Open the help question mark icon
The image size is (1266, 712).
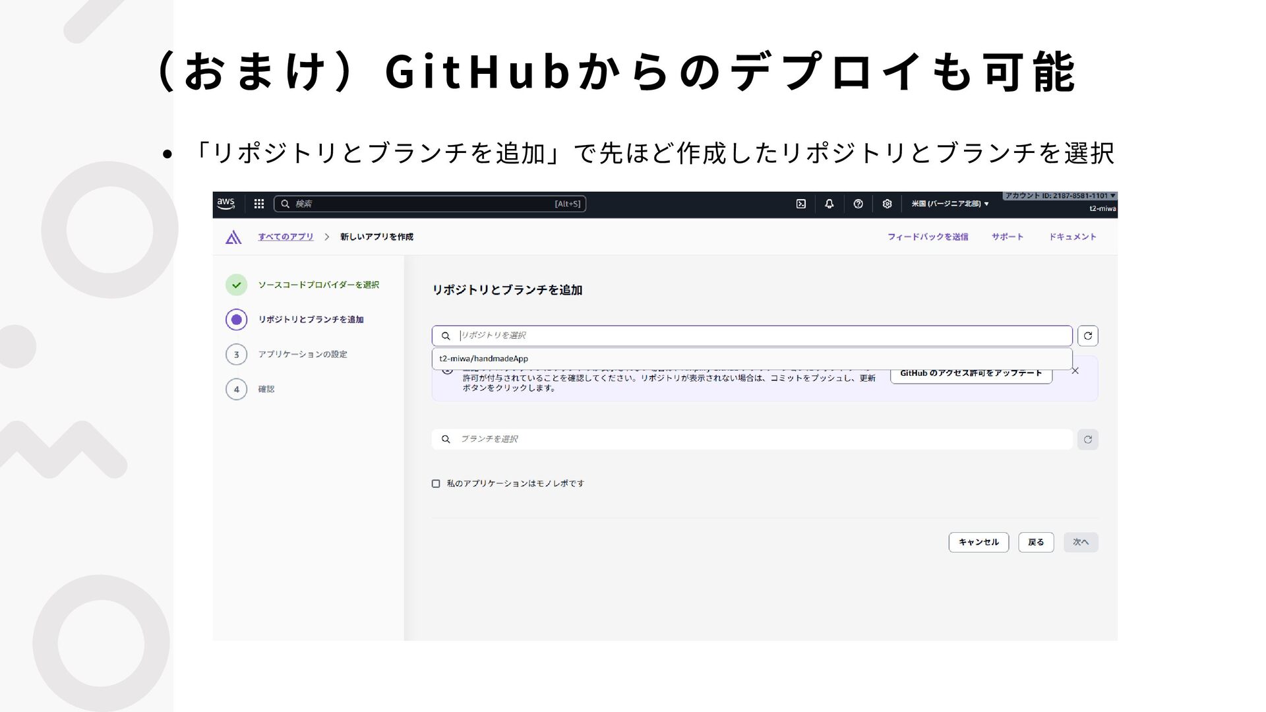tap(858, 204)
